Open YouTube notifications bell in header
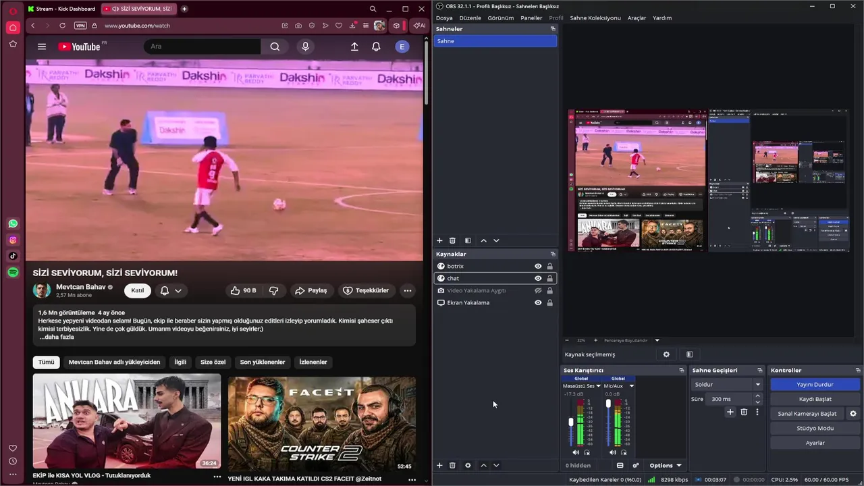The image size is (864, 486). pyautogui.click(x=376, y=47)
